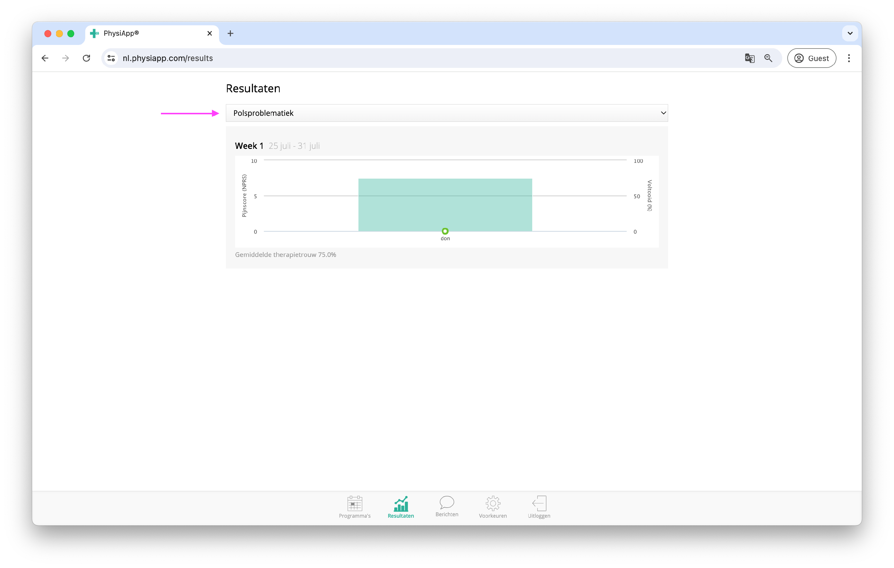Screen dimensions: 894x568
Task: Click the teal completion bar in chart
Action: point(445,205)
